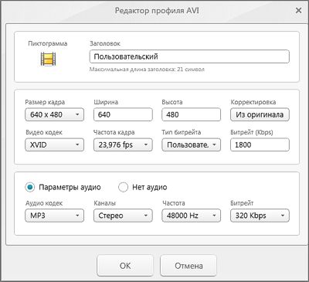Image resolution: width=309 pixels, height=282 pixels.
Task: Expand the audio Битрейт 320 Kbps dropdown
Action: click(x=260, y=216)
